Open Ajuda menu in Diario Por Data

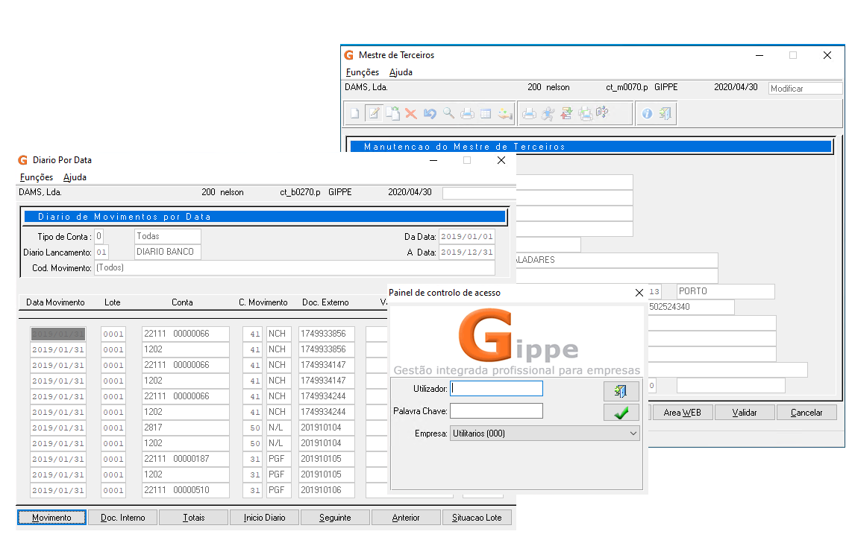75,177
